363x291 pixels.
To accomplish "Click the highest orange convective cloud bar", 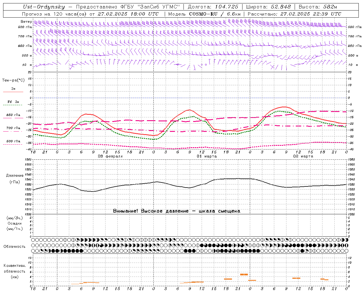I will (244, 275).
